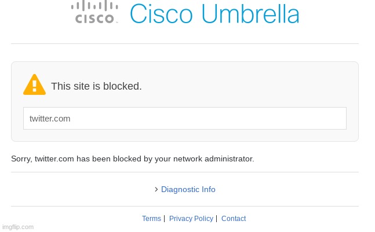Open the Terms link
This screenshot has height=232, width=375.
(x=151, y=218)
